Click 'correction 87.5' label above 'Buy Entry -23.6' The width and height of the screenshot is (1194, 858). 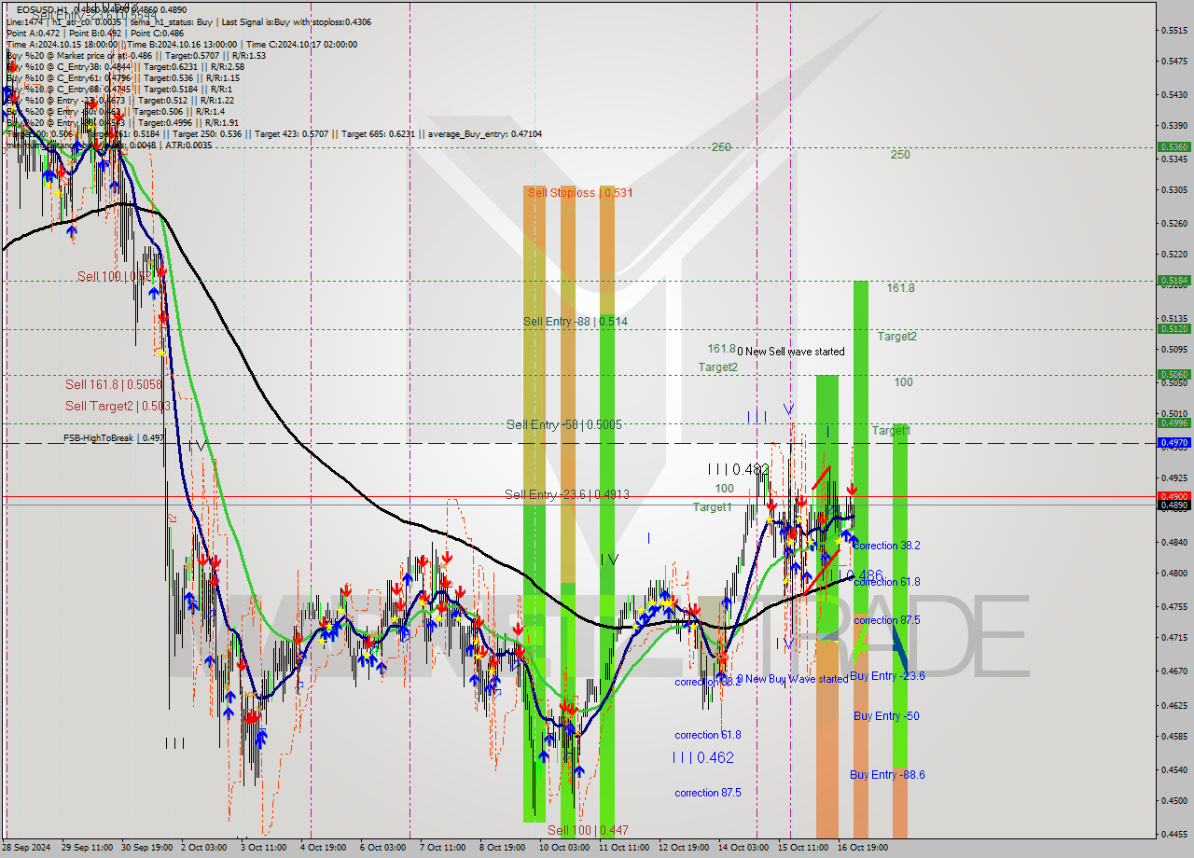(887, 620)
